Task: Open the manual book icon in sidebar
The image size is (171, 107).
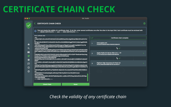Action: pyautogui.click(x=28, y=64)
